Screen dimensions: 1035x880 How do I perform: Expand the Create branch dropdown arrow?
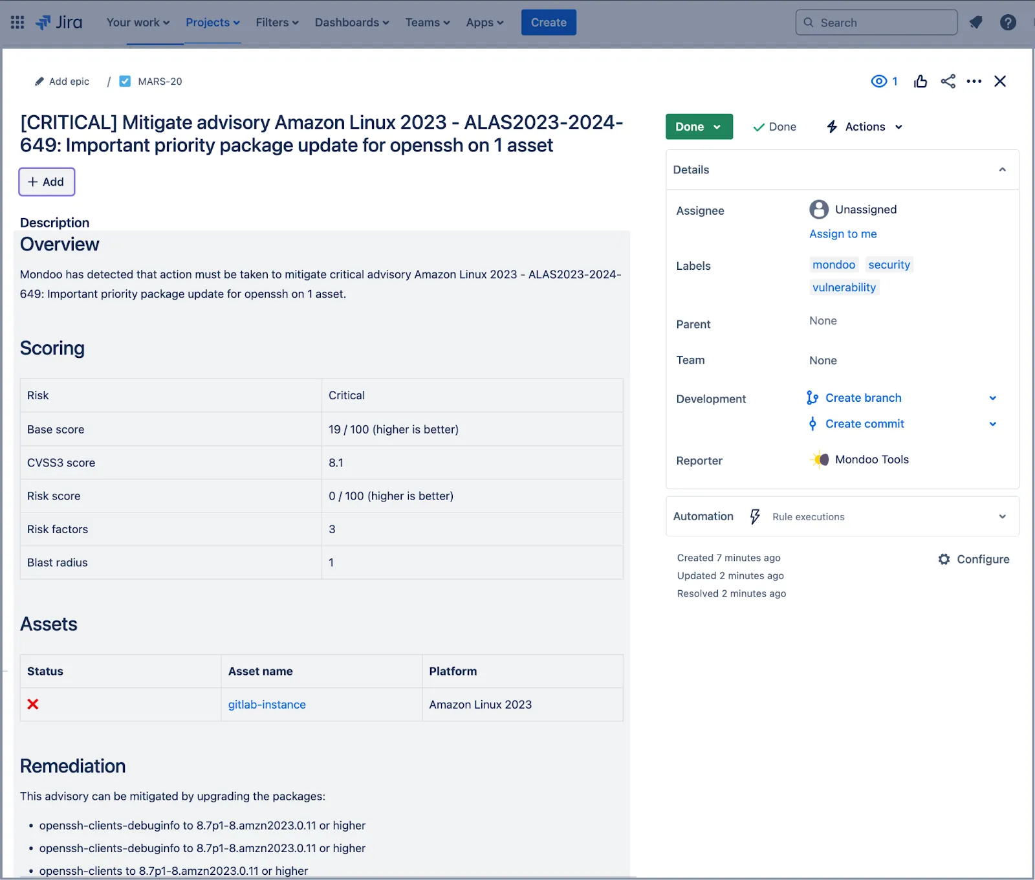tap(993, 398)
